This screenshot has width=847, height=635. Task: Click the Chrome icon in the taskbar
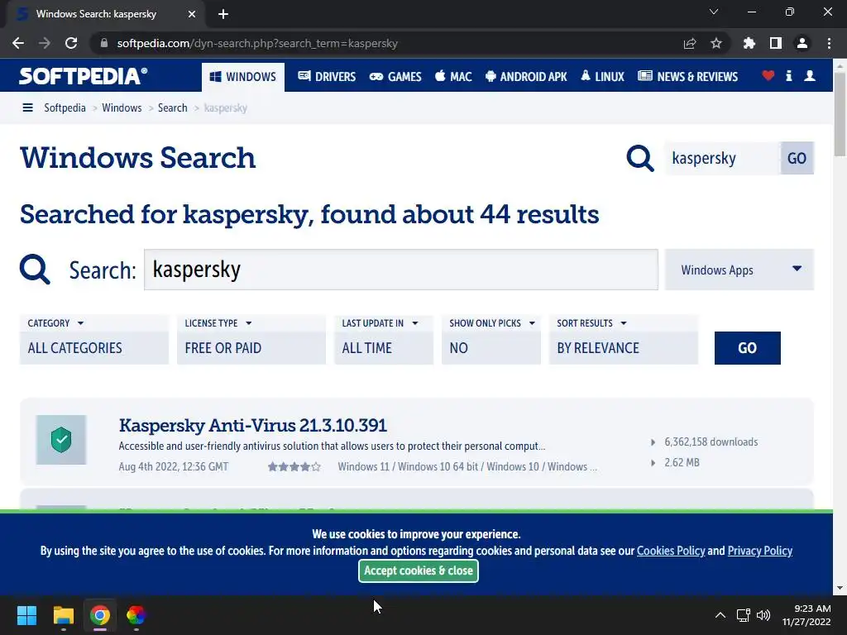(99, 615)
